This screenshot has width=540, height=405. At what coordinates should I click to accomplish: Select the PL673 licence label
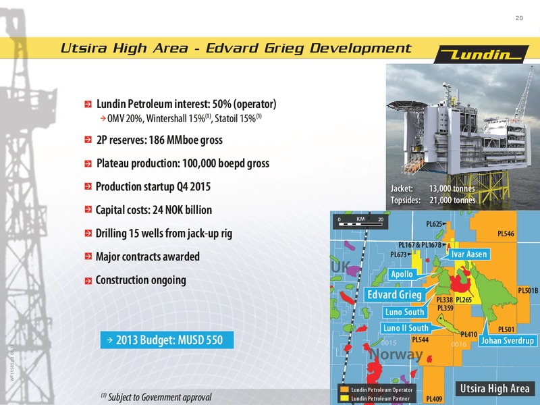point(398,255)
